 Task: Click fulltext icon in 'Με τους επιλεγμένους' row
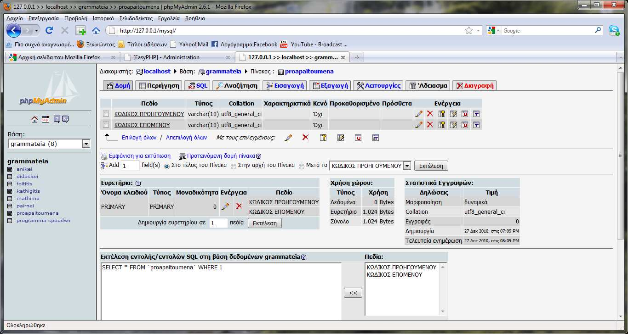pyautogui.click(x=376, y=138)
